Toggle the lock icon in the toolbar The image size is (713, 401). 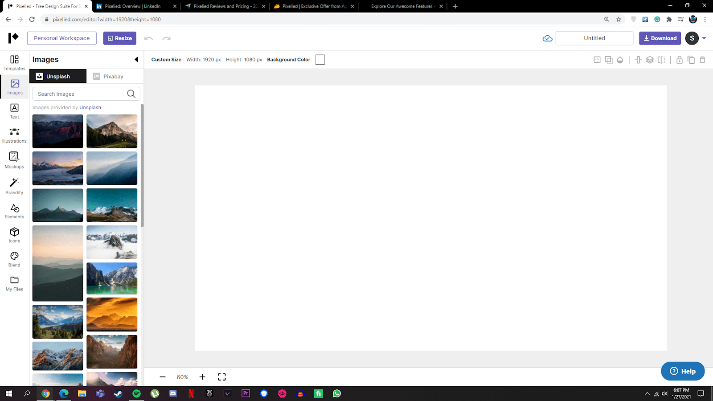pyautogui.click(x=679, y=60)
